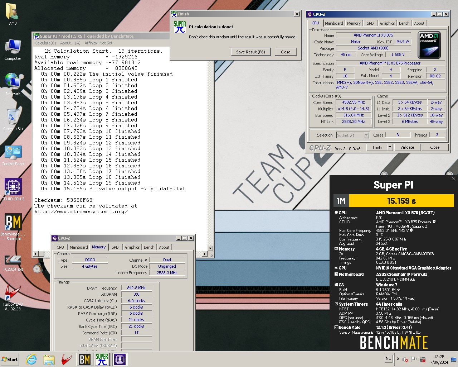Select SPD tab in the lower CPU-Z window
The width and height of the screenshot is (458, 367).
click(x=115, y=247)
